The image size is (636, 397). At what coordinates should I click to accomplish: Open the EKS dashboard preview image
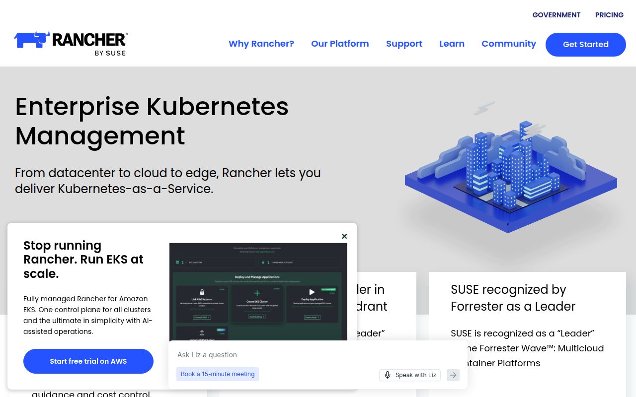(258, 292)
